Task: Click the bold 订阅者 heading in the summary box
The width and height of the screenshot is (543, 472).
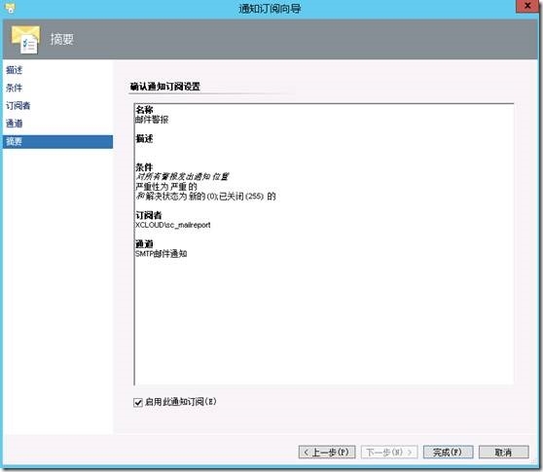Action: click(149, 215)
